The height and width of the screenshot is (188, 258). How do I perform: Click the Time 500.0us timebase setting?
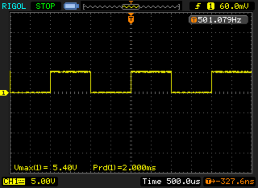(171, 181)
